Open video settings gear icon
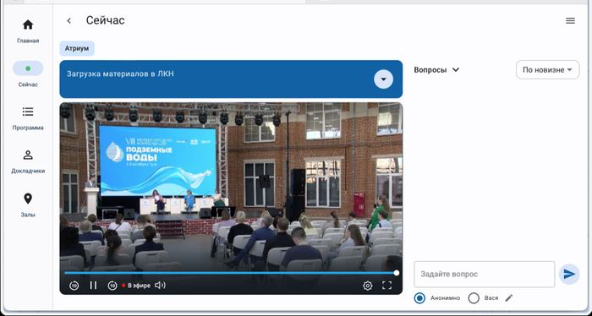Viewport: 592px width, 316px height. click(x=367, y=286)
